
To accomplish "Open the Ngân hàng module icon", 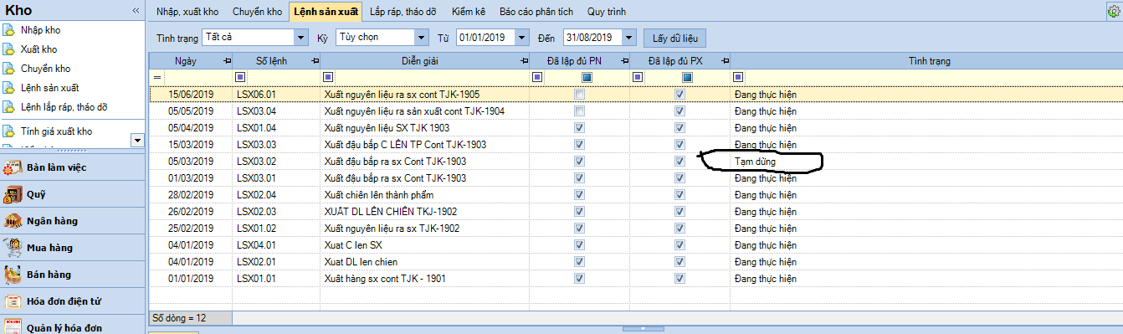I will pyautogui.click(x=12, y=221).
